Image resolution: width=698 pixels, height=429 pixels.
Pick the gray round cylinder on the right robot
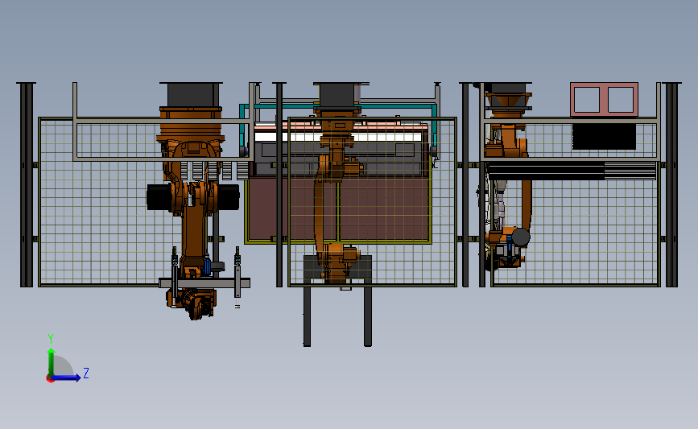point(521,237)
